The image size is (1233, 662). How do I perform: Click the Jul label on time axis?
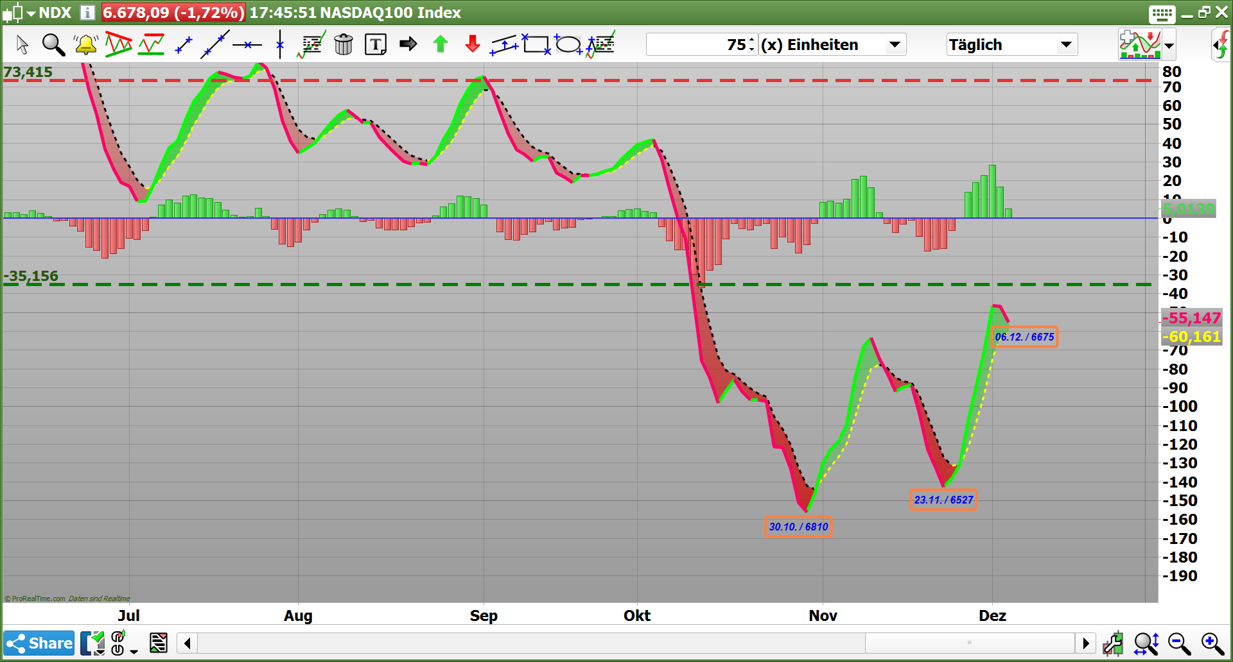[x=128, y=616]
